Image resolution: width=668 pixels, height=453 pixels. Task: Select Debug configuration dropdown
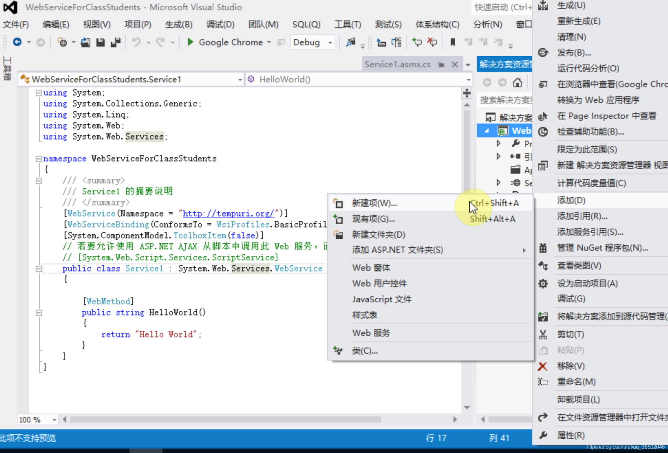(x=311, y=42)
